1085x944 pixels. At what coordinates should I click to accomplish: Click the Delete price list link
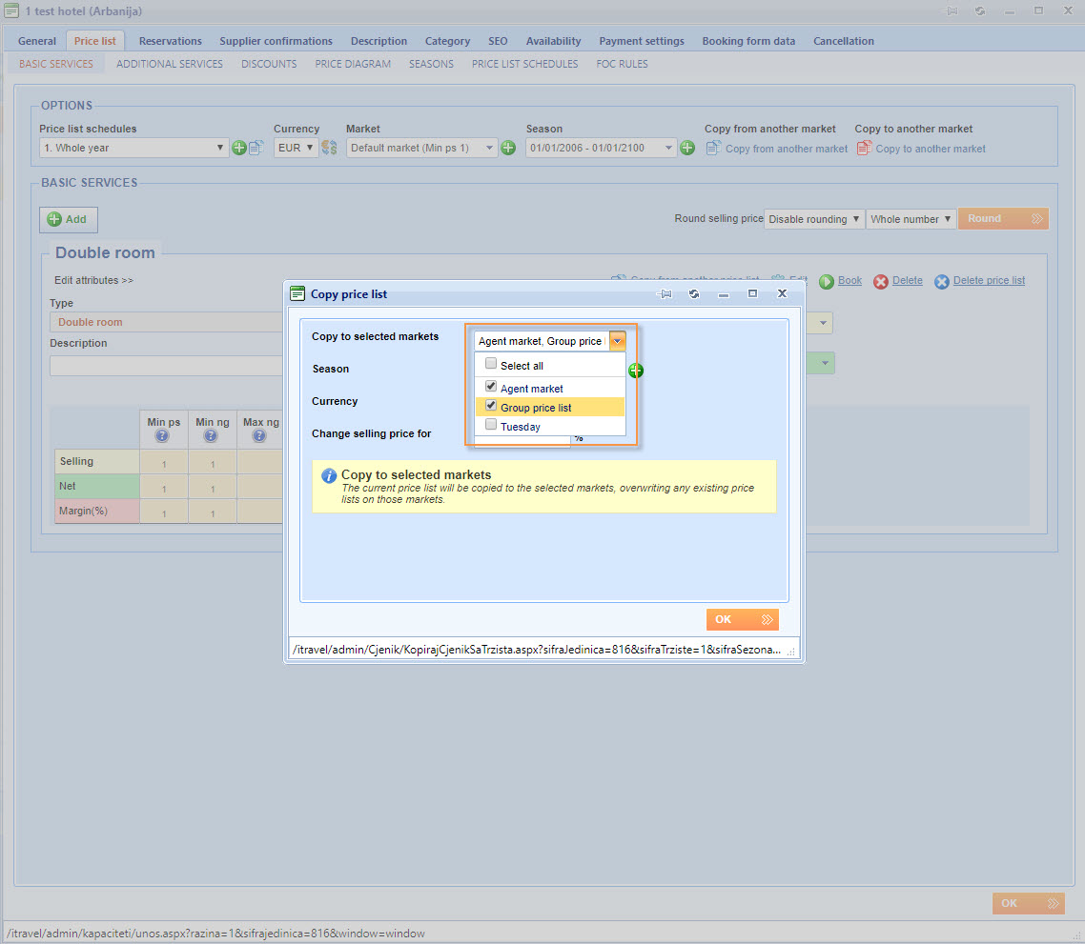click(989, 280)
